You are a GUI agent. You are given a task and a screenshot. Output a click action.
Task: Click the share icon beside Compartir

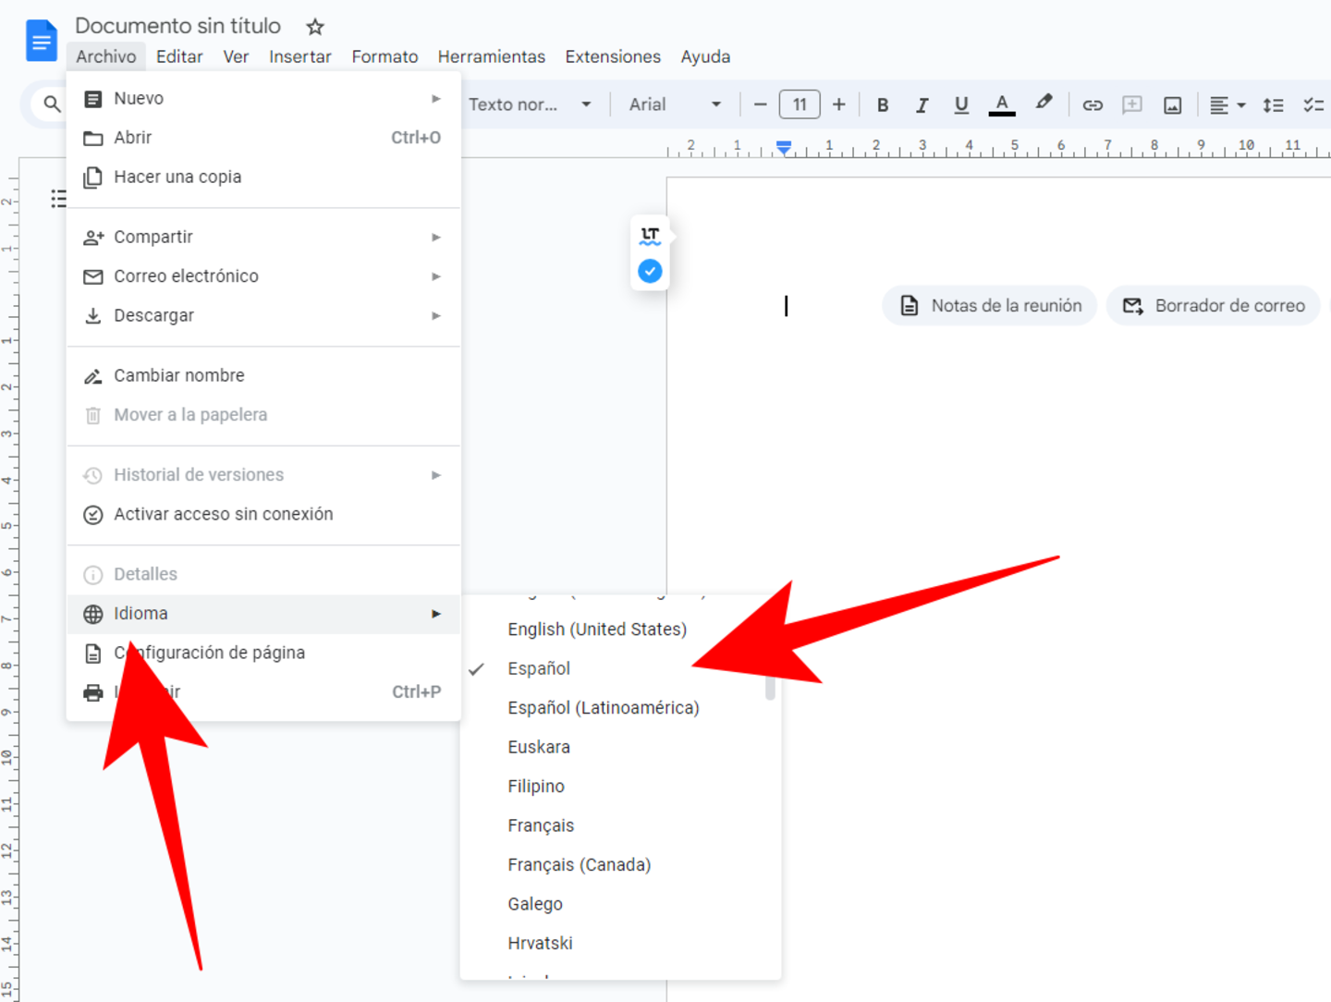(93, 238)
